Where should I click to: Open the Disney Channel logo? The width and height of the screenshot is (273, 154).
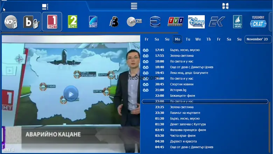(196, 22)
